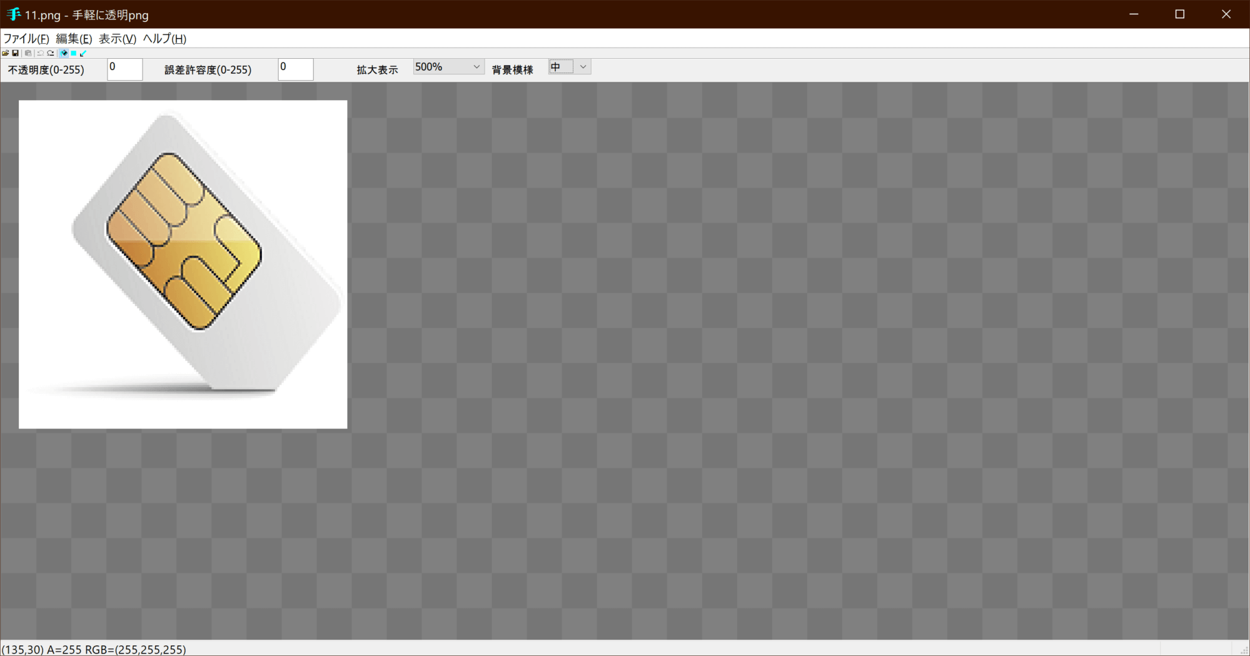Click the redo arrow icon
Image resolution: width=1250 pixels, height=656 pixels.
pos(51,53)
